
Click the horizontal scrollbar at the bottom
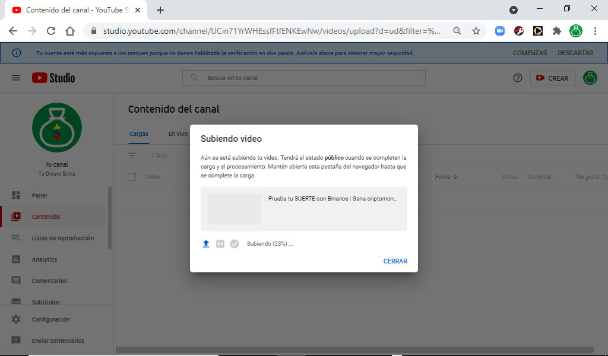pyautogui.click(x=354, y=349)
